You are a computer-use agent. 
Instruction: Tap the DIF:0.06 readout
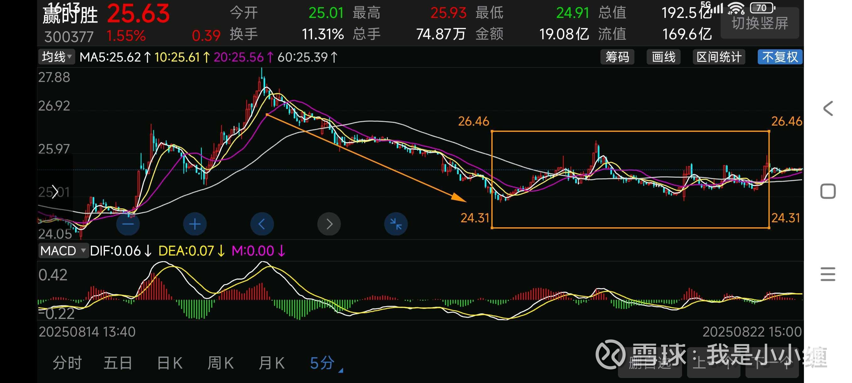121,251
